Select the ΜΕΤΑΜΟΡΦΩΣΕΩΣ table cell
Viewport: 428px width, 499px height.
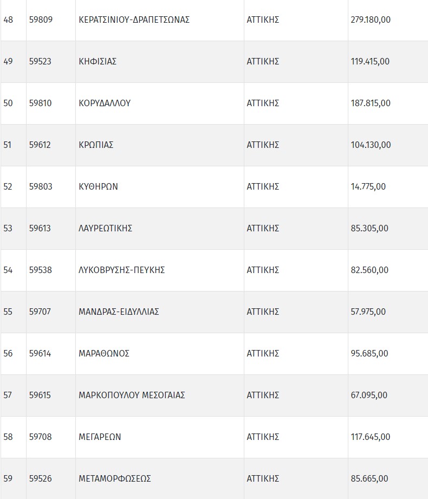point(115,479)
